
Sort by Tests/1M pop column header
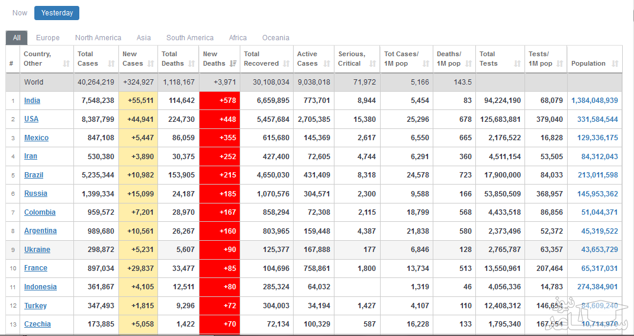pyautogui.click(x=539, y=59)
